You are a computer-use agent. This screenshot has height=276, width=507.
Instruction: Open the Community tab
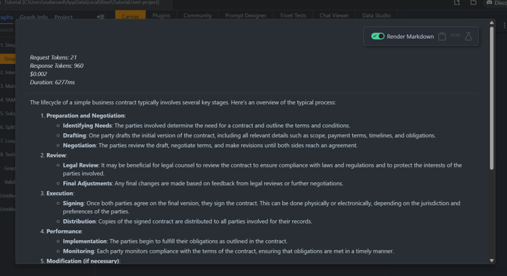click(198, 15)
